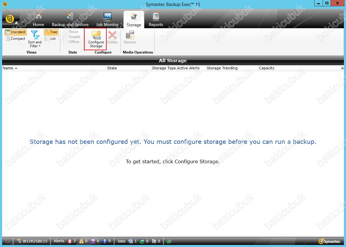Click the completed jobs icon
Viewport: 346px width, 247px height.
pyautogui.click(x=154, y=241)
